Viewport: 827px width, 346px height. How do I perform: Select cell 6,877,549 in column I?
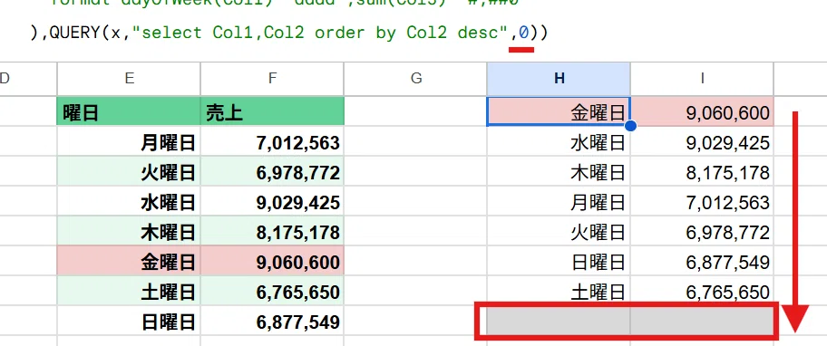pos(702,262)
